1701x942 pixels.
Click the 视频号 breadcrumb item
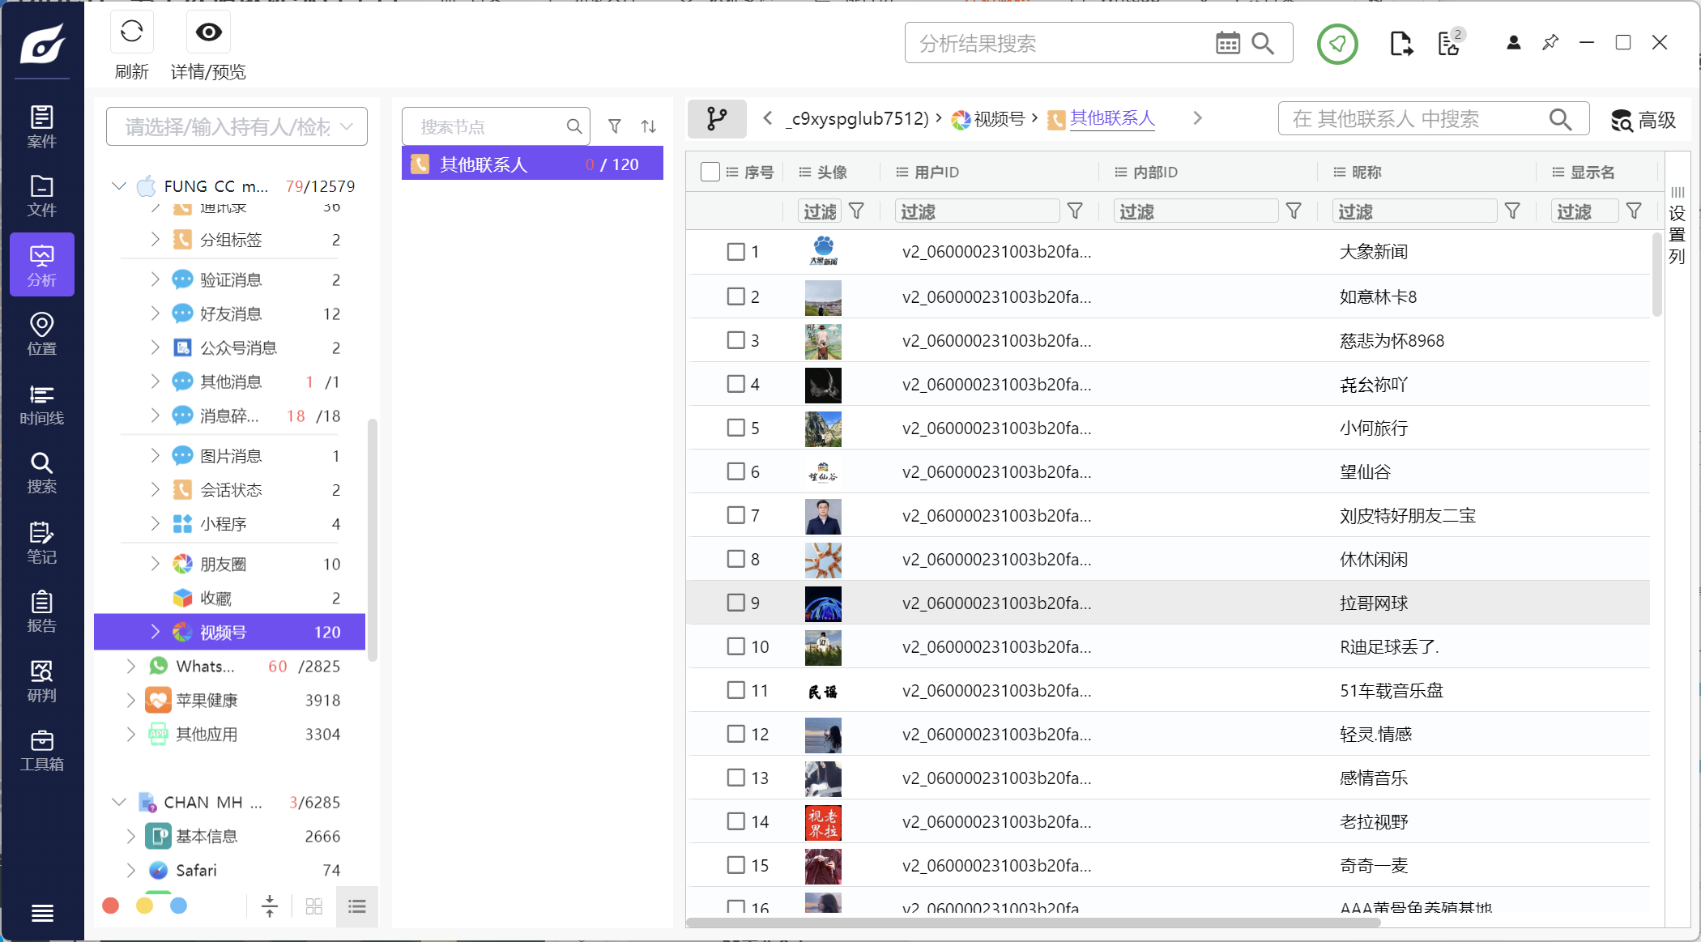pyautogui.click(x=998, y=119)
